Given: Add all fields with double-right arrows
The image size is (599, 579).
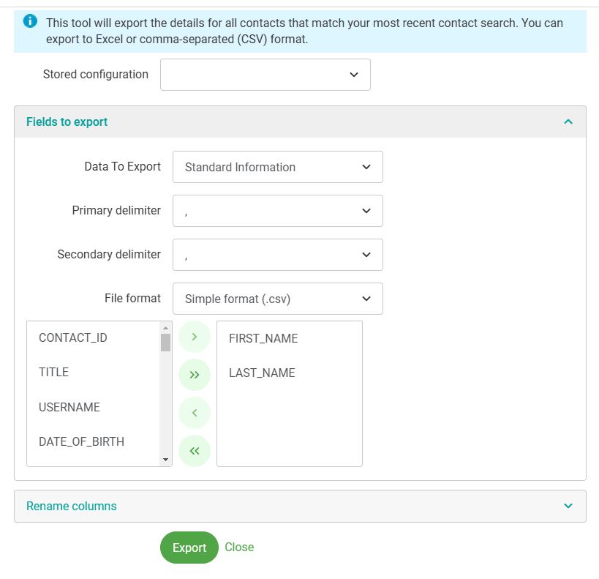Looking at the screenshot, I should point(195,375).
